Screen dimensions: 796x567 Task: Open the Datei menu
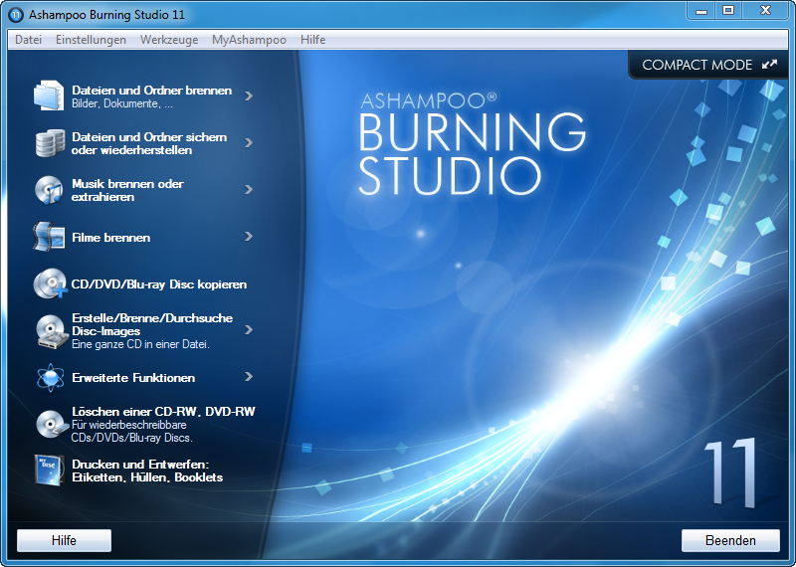(x=29, y=40)
